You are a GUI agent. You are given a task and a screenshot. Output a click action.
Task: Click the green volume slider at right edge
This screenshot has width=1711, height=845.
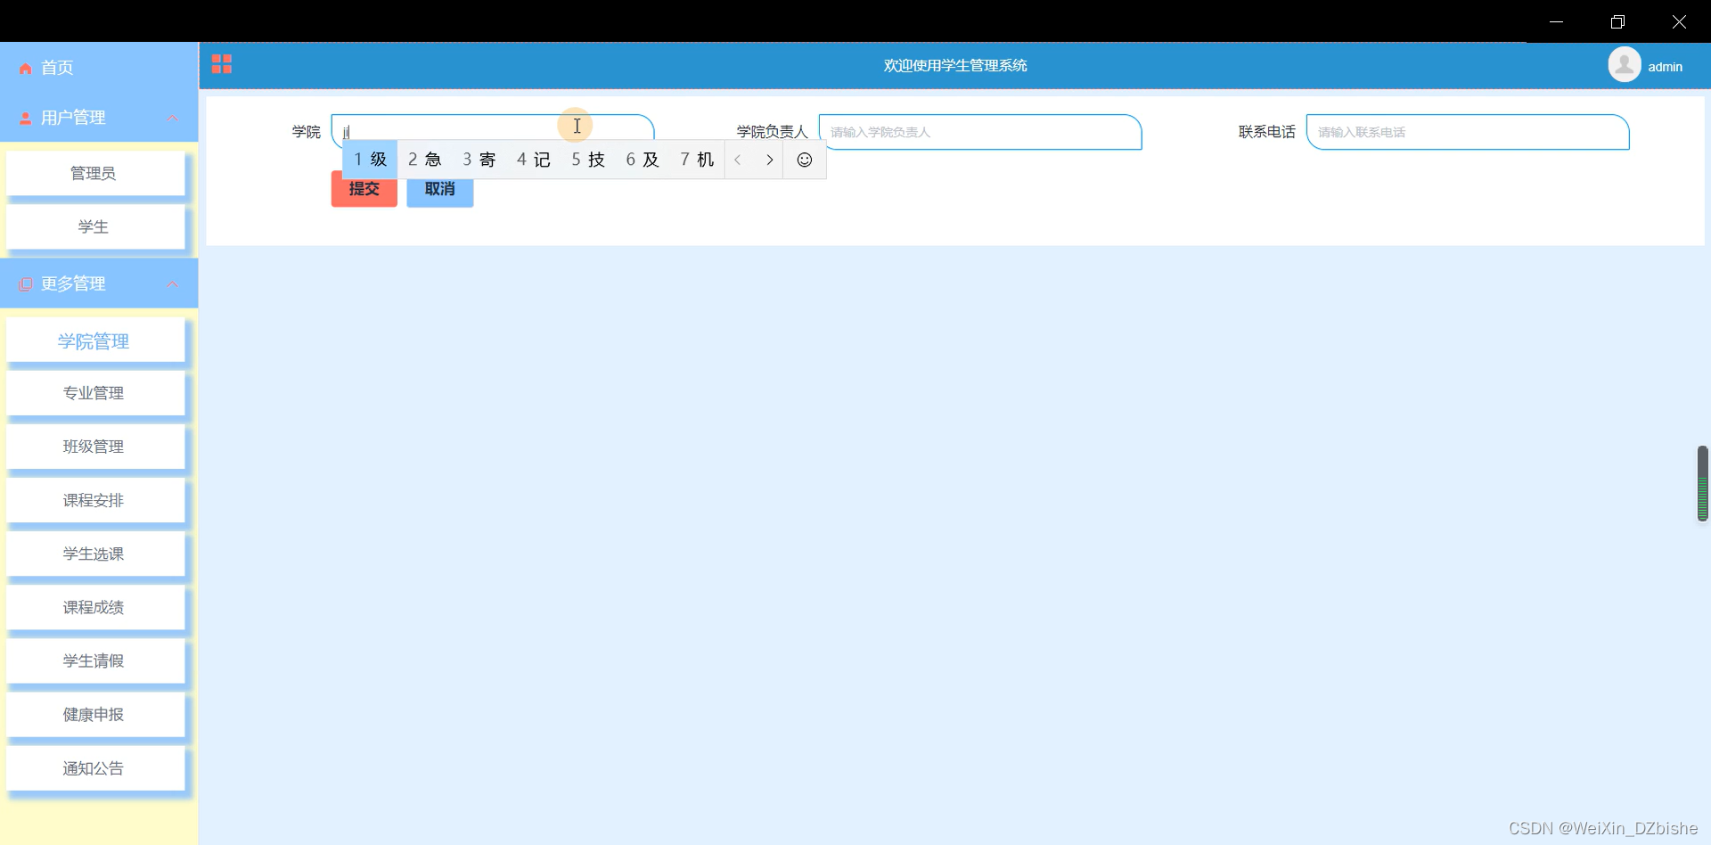click(x=1703, y=484)
